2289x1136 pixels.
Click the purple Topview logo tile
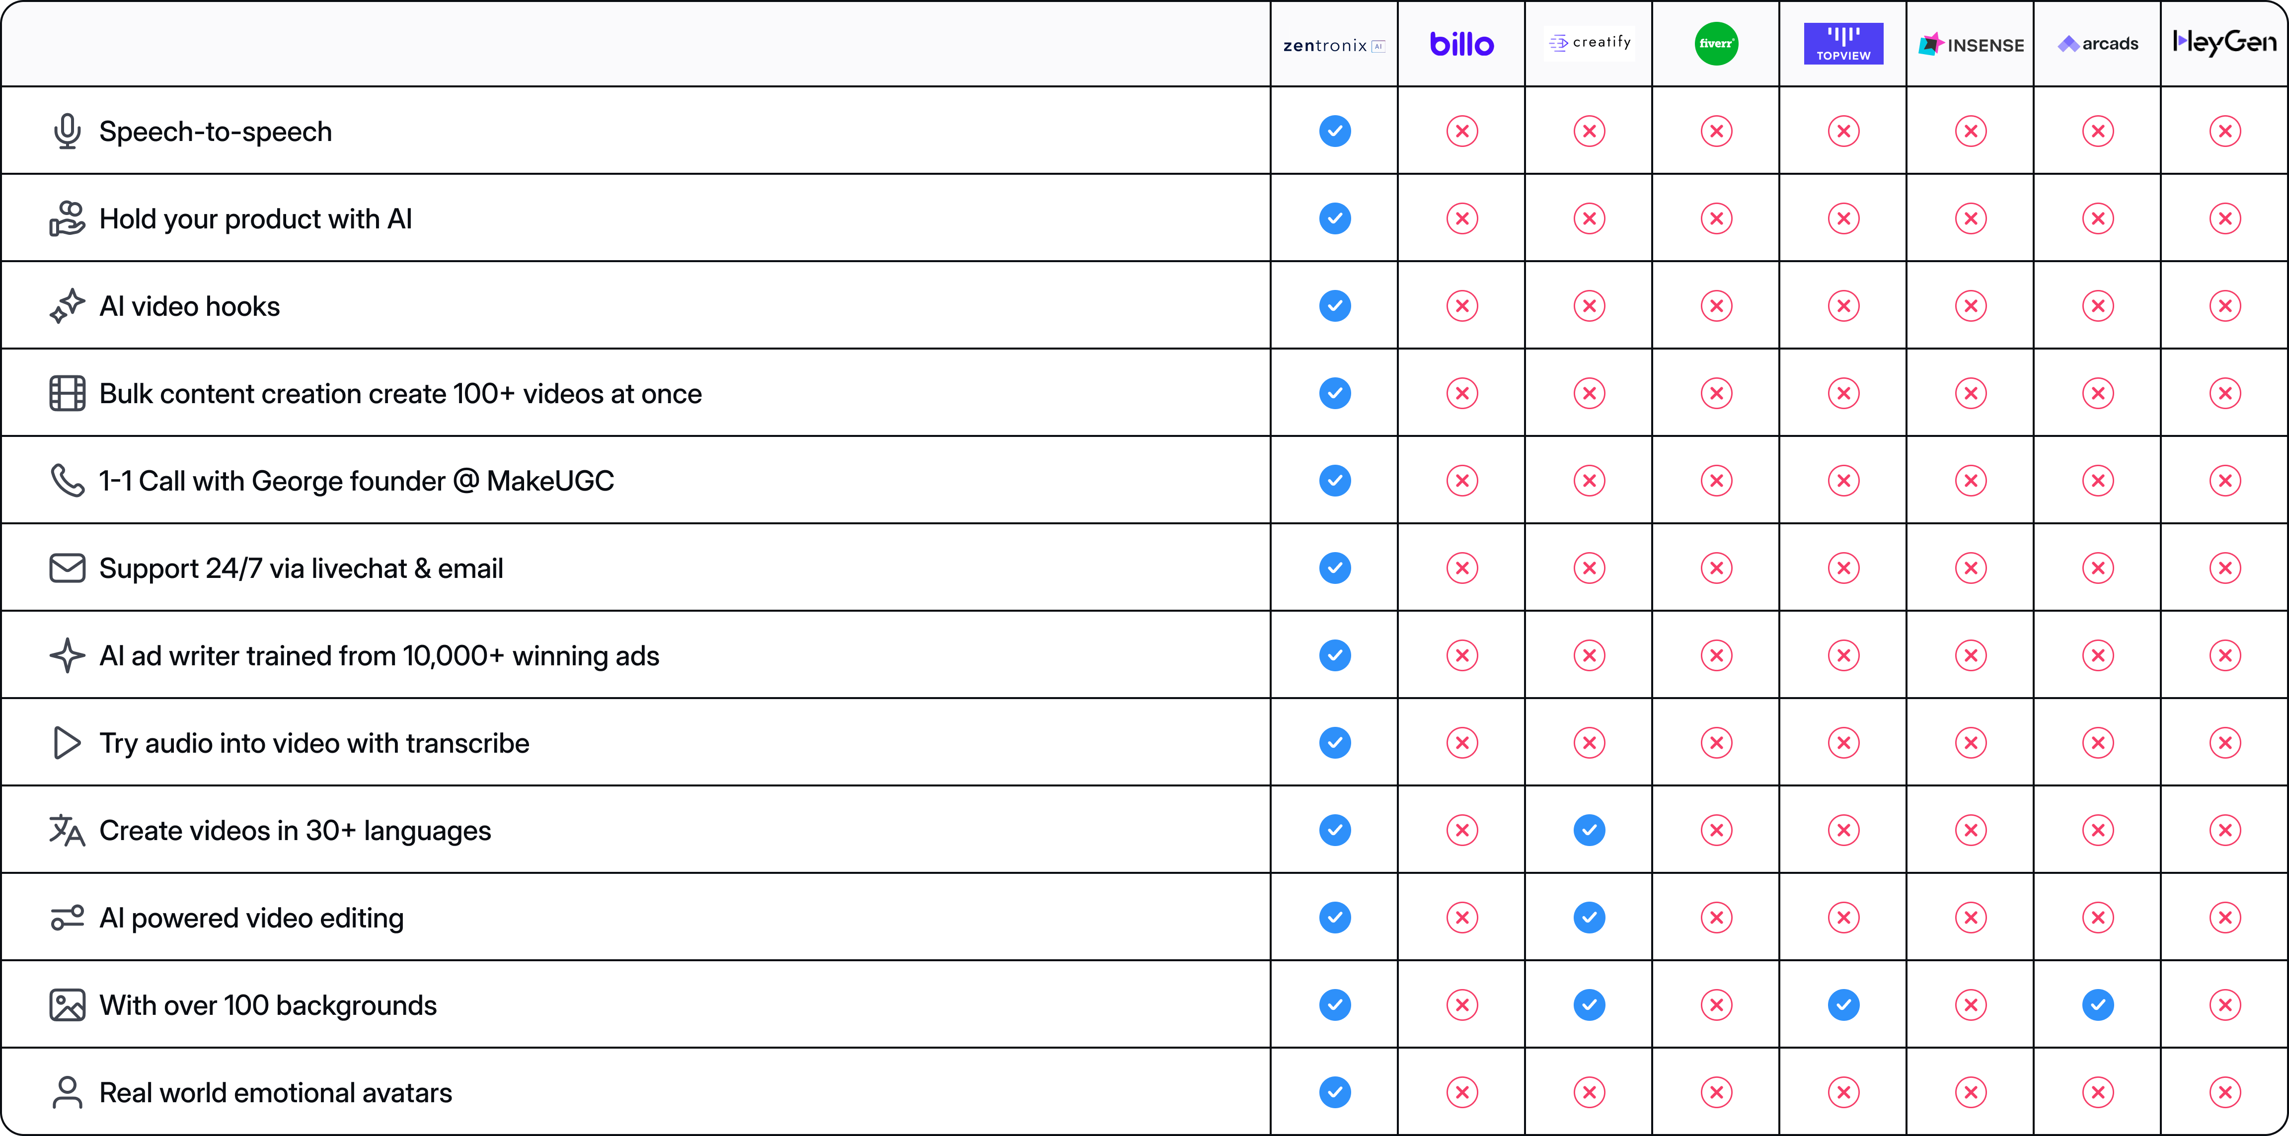pyautogui.click(x=1843, y=44)
